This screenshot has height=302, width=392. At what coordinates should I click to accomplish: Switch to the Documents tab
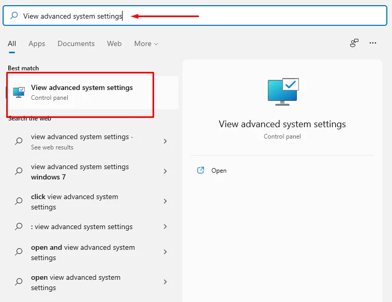(x=76, y=43)
